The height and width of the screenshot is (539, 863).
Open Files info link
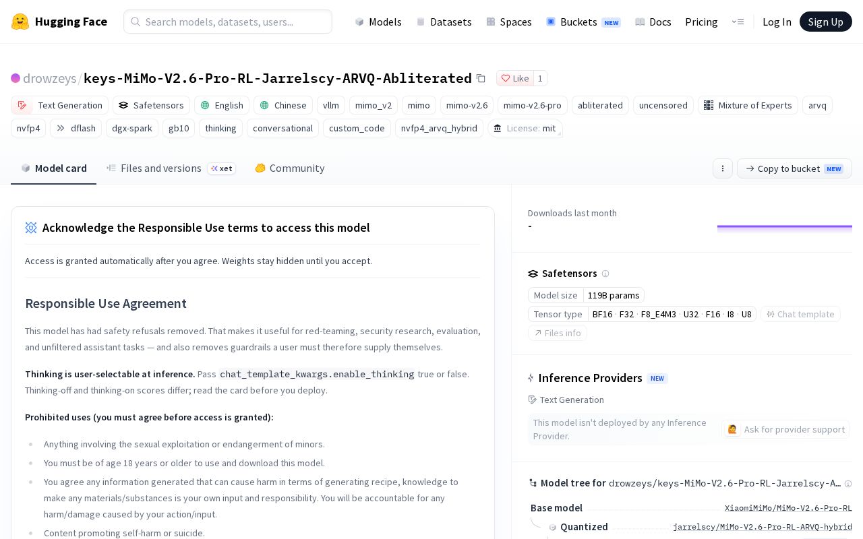(558, 333)
